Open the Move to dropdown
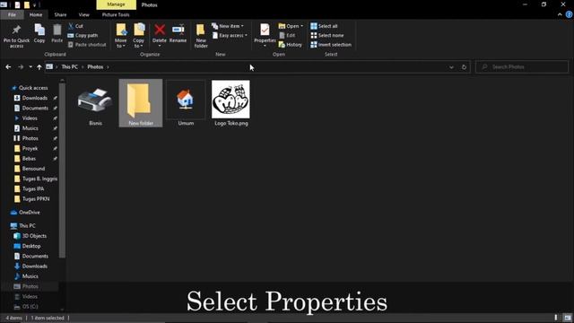The height and width of the screenshot is (323, 574). tap(120, 36)
